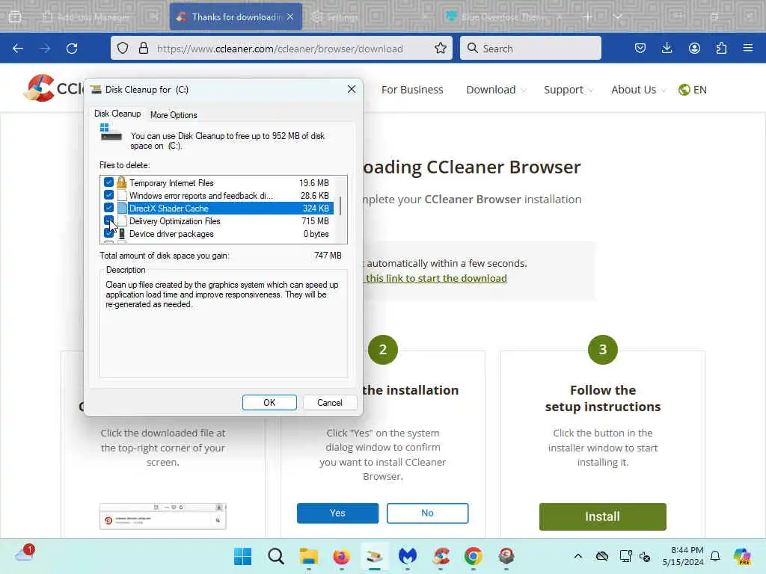
Task: Open taskbar Search
Action: click(x=276, y=556)
